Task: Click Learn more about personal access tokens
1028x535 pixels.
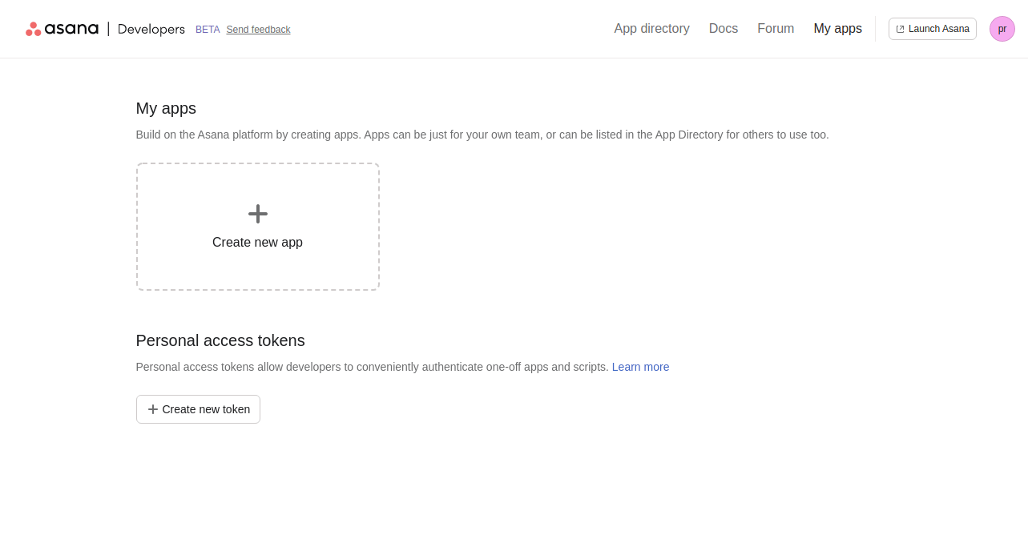Action: pyautogui.click(x=640, y=366)
